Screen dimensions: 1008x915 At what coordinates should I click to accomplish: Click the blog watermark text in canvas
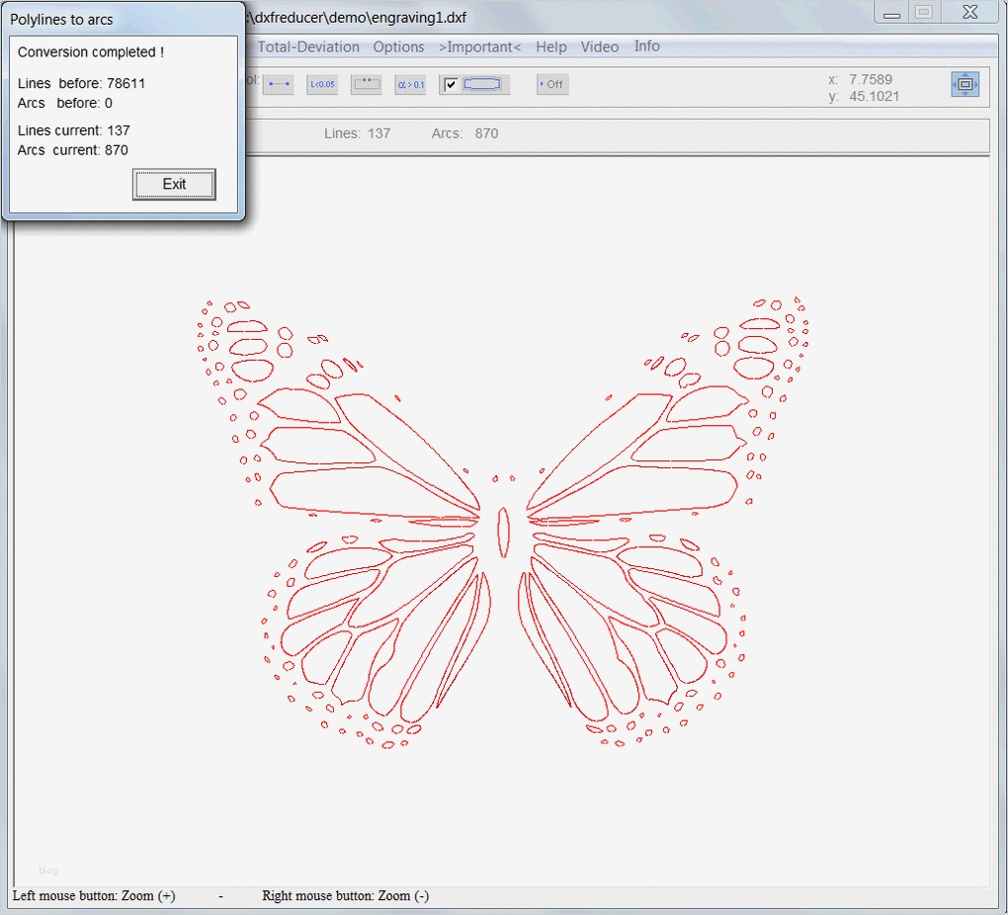[48, 871]
